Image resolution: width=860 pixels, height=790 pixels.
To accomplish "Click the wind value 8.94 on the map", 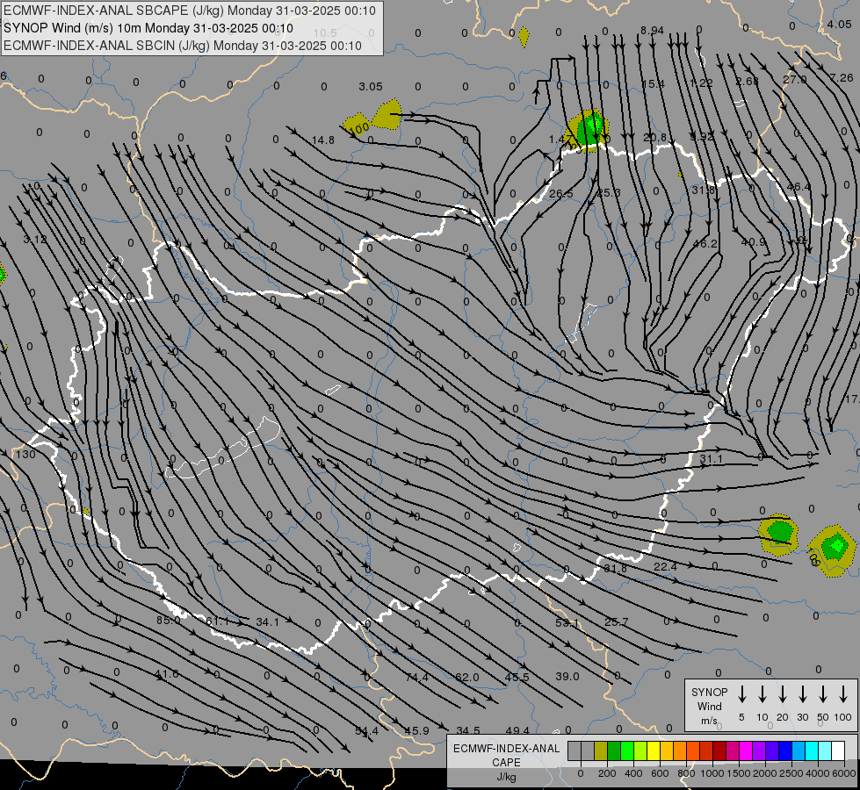I will (652, 31).
